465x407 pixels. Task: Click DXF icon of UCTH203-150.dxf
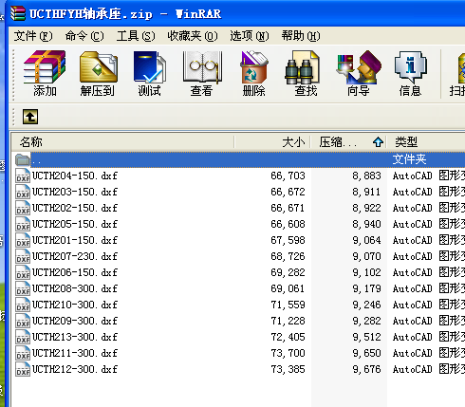pos(23,192)
